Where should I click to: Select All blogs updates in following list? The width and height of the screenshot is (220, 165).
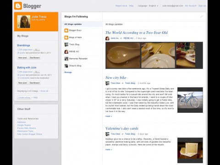coord(82,24)
